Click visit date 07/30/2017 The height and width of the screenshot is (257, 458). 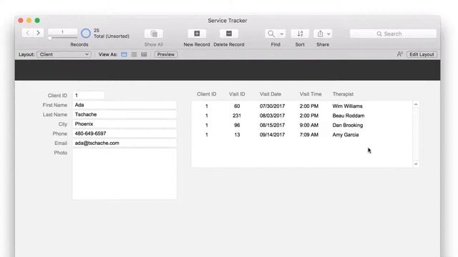pos(272,106)
